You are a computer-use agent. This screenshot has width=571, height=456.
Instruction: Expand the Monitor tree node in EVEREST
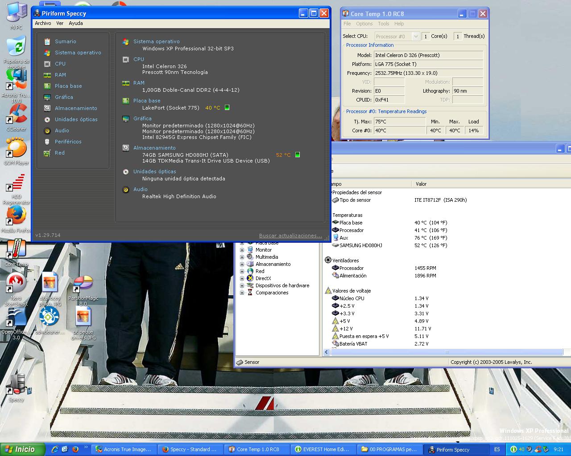(x=242, y=250)
